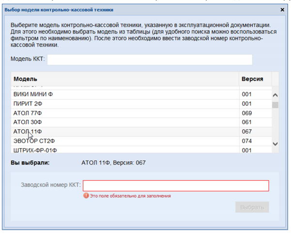The width and height of the screenshot is (291, 236).
Task: Click version 069 cell
Action: 256,113
